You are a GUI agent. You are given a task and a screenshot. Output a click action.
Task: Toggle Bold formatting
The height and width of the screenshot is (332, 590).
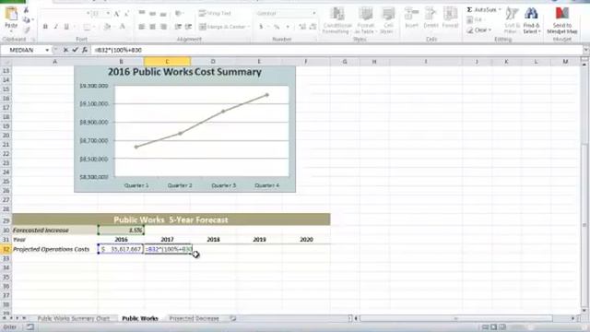(45, 27)
